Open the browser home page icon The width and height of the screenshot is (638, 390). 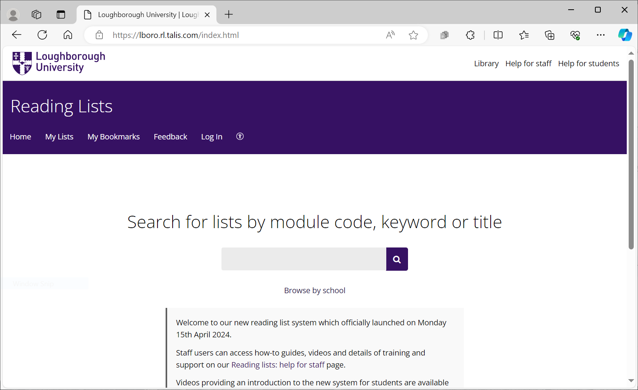[68, 35]
